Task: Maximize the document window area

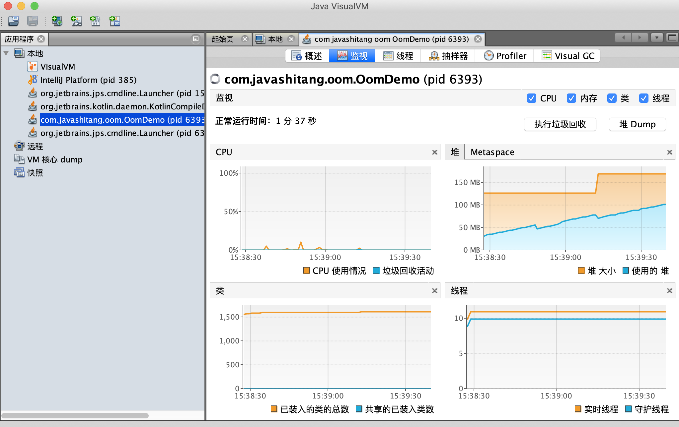Action: click(x=672, y=38)
